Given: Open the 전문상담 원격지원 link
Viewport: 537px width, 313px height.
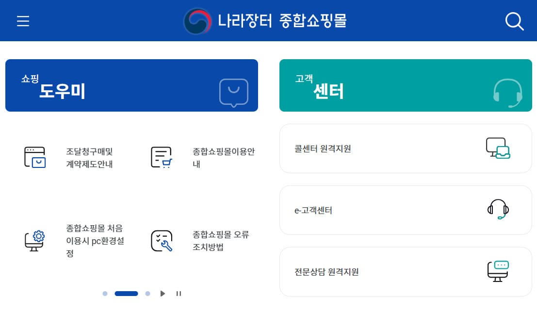Looking at the screenshot, I should pos(406,271).
